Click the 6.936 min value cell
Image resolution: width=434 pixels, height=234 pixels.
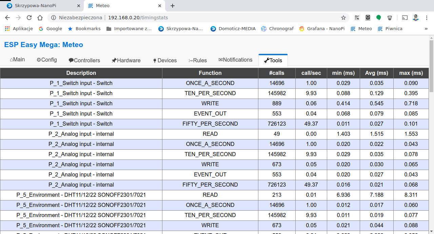point(343,195)
